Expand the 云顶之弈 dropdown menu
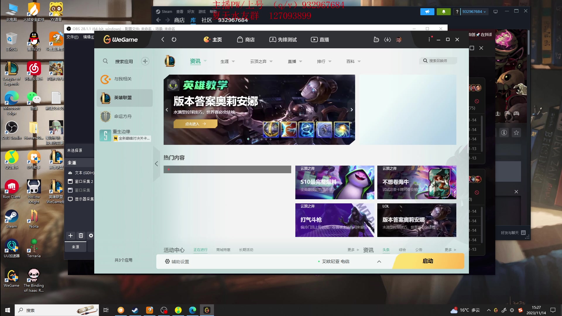 pos(271,61)
